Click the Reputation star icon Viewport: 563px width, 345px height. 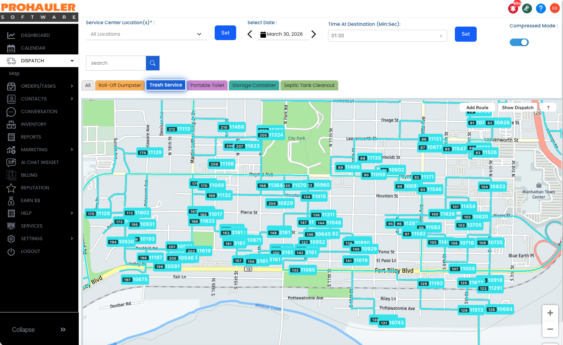tap(11, 188)
